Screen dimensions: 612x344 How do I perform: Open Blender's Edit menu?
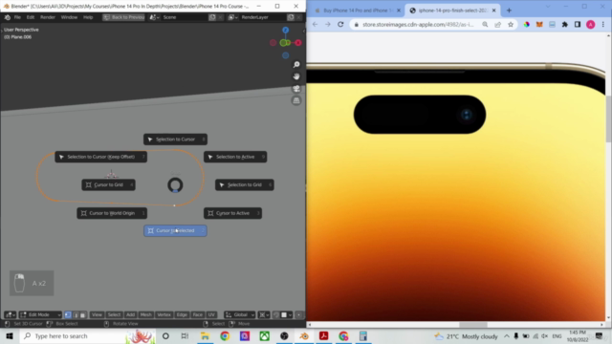tap(31, 17)
